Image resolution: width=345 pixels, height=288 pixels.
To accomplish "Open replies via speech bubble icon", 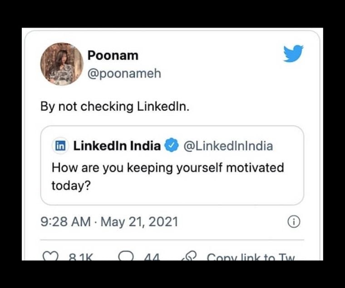I will tap(126, 256).
